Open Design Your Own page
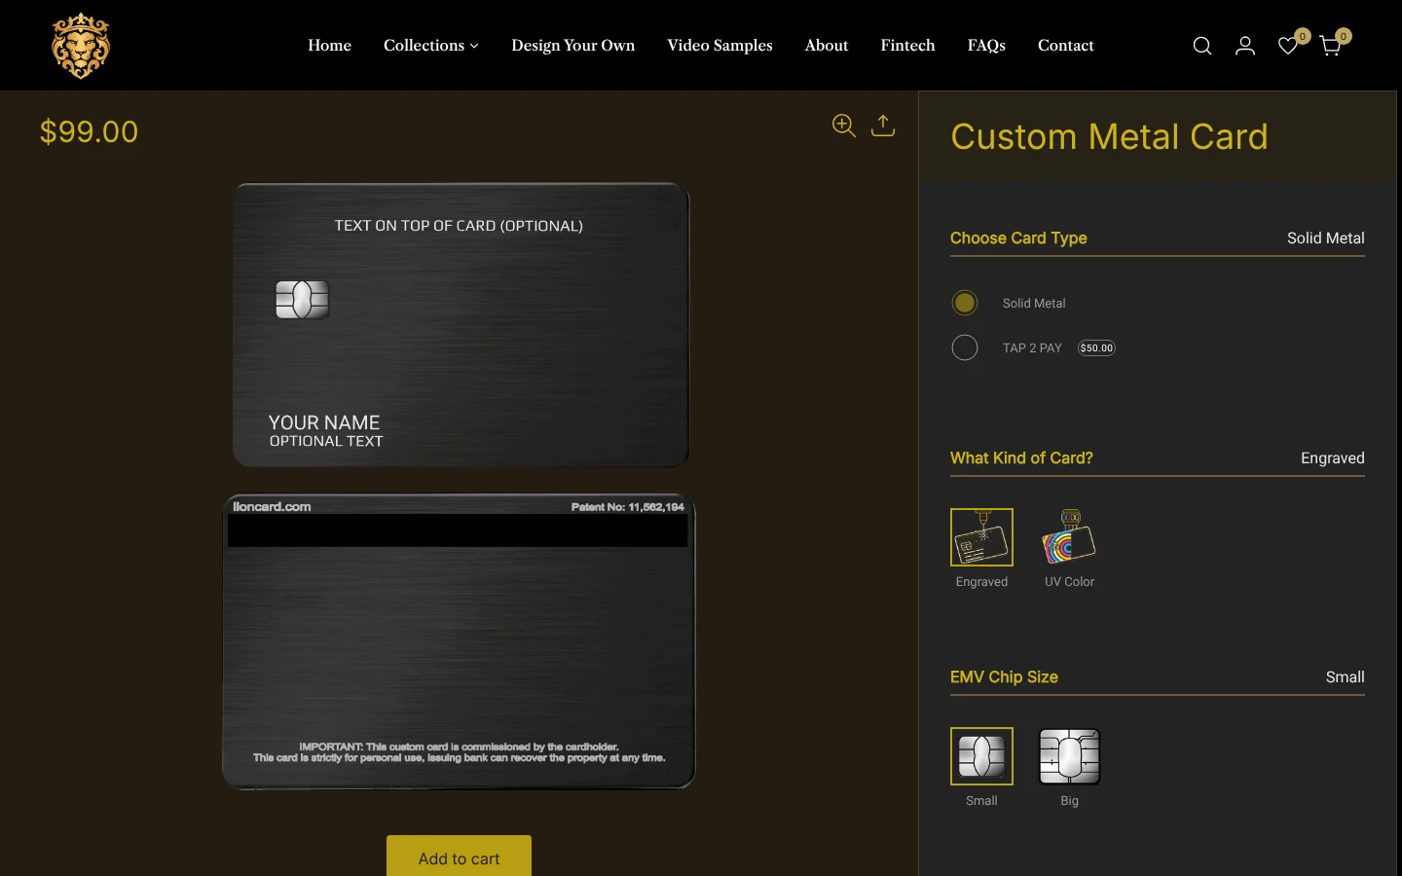The width and height of the screenshot is (1402, 876). pos(572,46)
